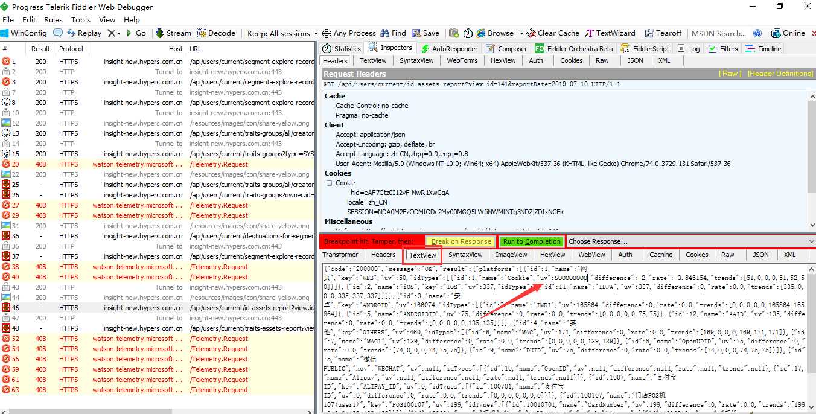Select session 63 telemetry row
Screen dimensions: 816x414
tap(158, 390)
